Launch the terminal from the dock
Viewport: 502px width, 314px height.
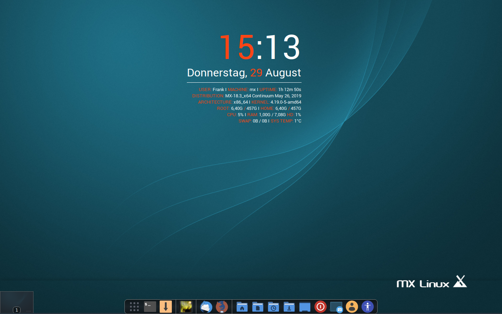pyautogui.click(x=150, y=307)
